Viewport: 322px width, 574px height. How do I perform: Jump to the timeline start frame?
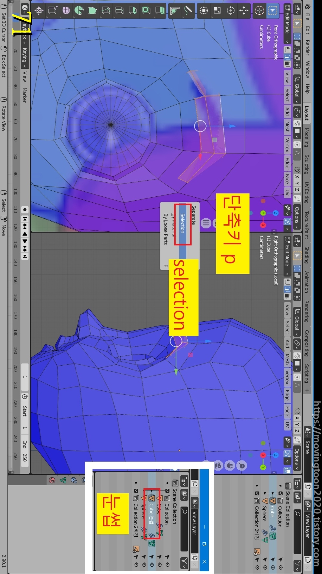coord(25,219)
